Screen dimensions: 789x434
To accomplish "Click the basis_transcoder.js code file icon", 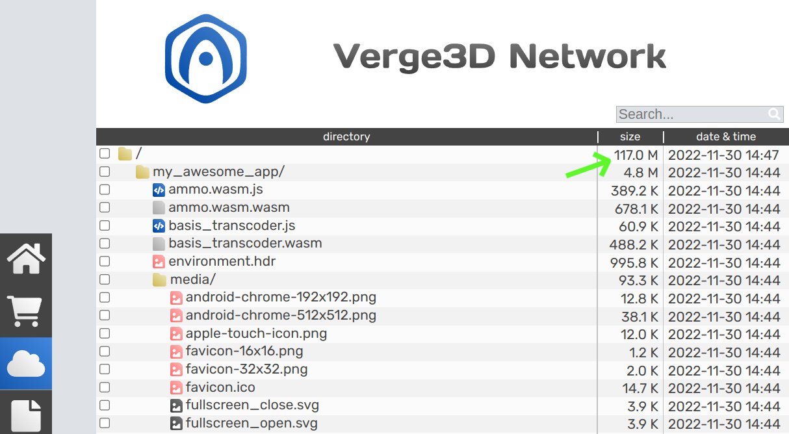I will point(159,226).
